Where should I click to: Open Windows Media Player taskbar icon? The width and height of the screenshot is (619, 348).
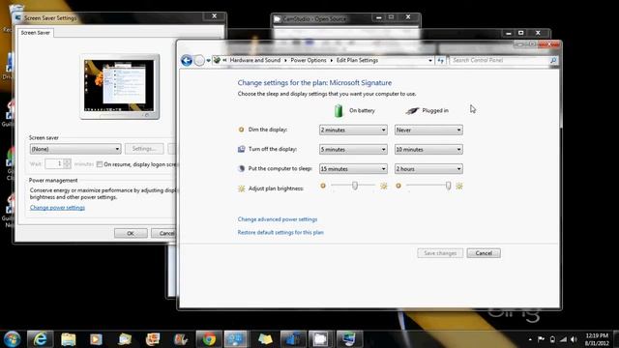click(x=96, y=339)
